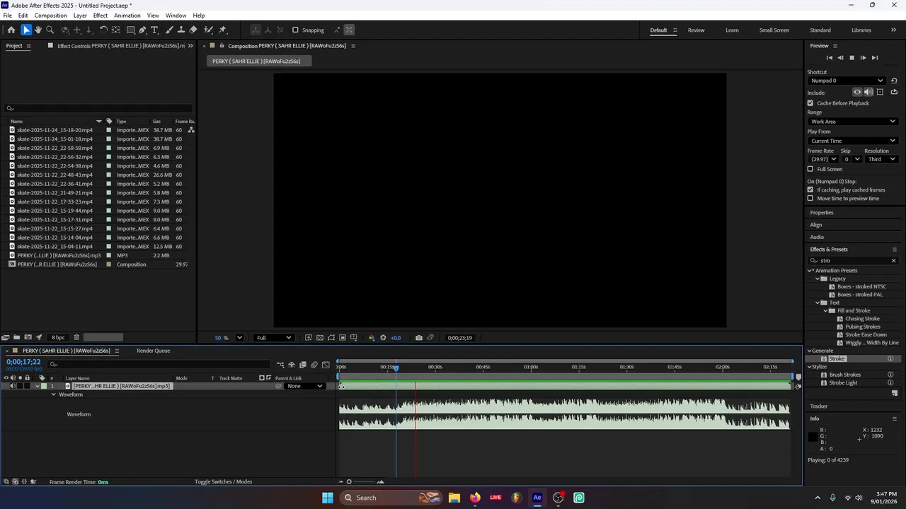Open viewer resolution Full dropdown

pos(273,338)
